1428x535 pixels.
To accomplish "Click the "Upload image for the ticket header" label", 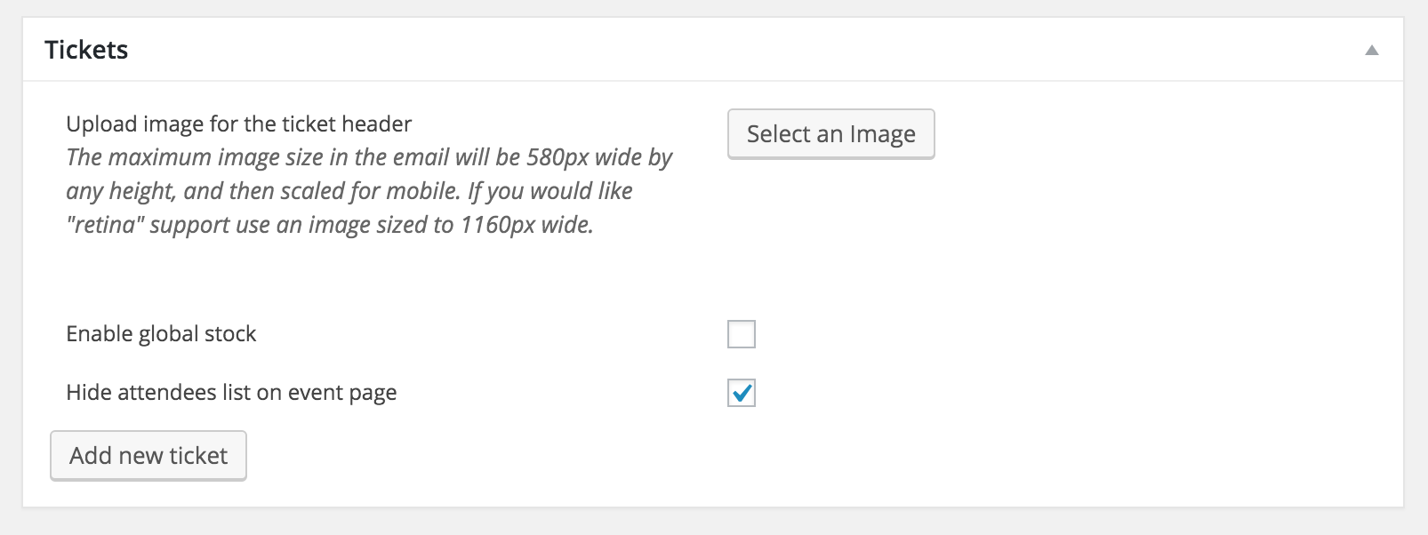I will 238,124.
